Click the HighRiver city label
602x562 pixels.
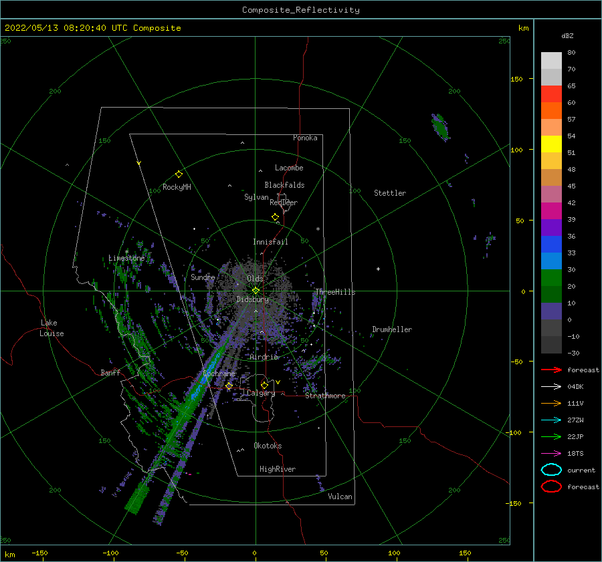tap(278, 469)
